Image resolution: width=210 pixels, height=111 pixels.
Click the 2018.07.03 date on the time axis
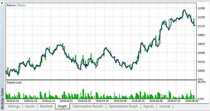tap(174, 100)
